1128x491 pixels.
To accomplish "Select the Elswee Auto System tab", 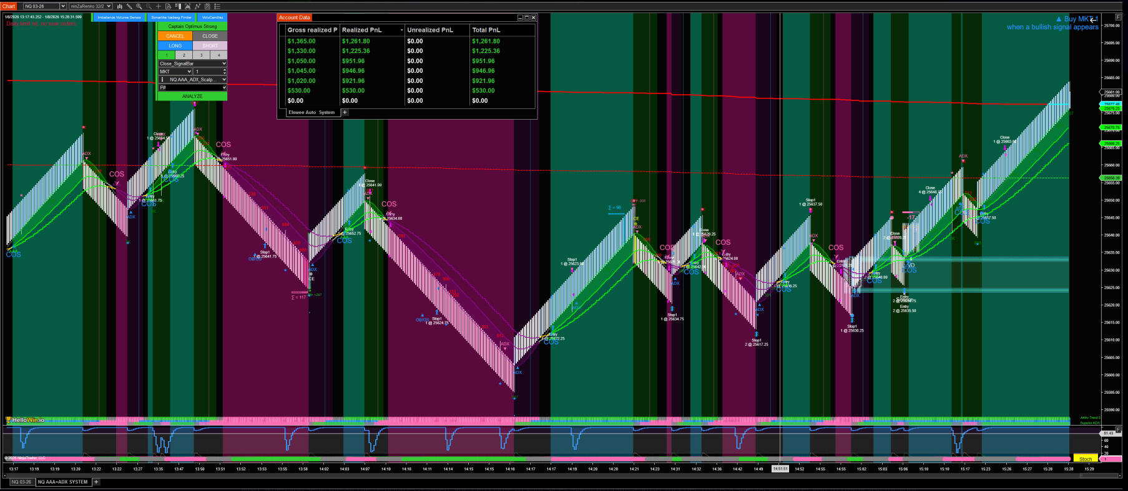I will tap(311, 113).
